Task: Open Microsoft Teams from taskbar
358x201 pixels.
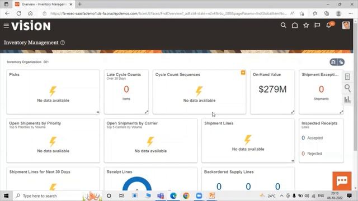Action: click(x=161, y=196)
